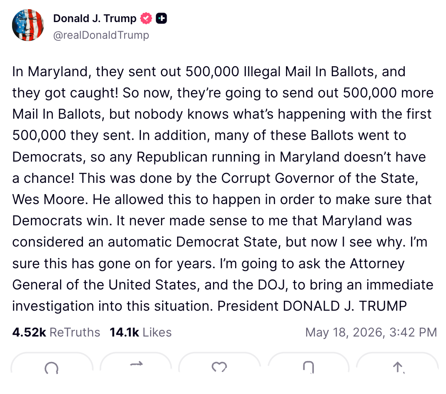This screenshot has width=446, height=394.
Task: Click the 'Corrupt Governor of the State' text
Action: click(320, 178)
